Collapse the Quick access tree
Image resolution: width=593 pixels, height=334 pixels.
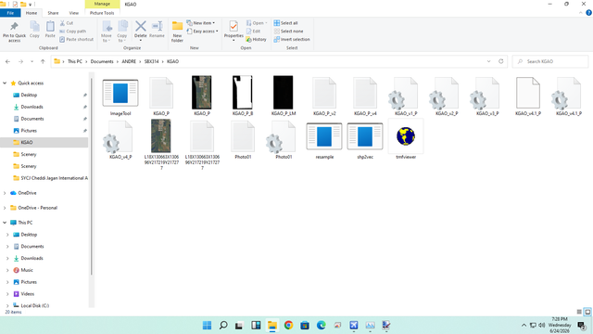(5, 83)
